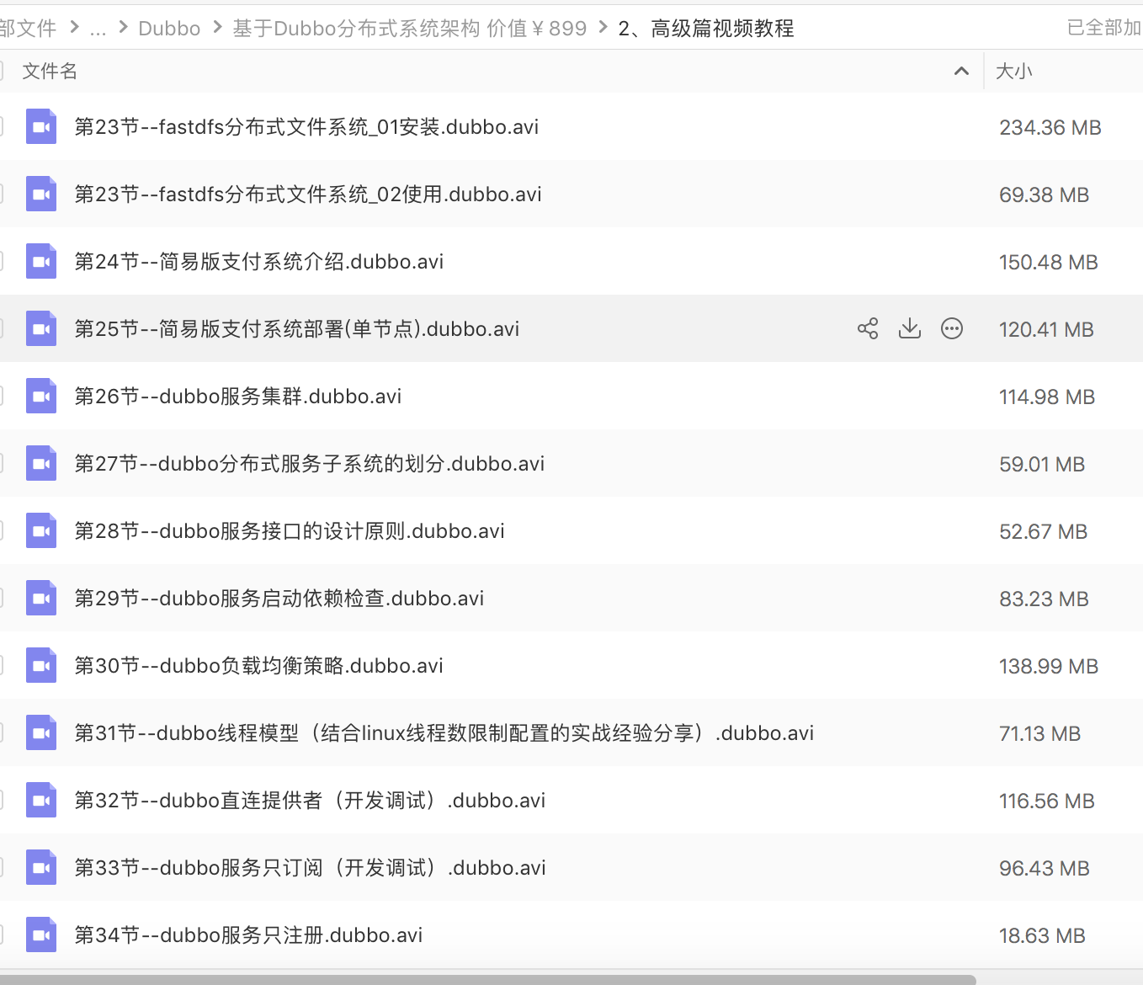This screenshot has width=1143, height=985.
Task: Toggle the select-all checkbox beside 文件名
Action: (x=2, y=72)
